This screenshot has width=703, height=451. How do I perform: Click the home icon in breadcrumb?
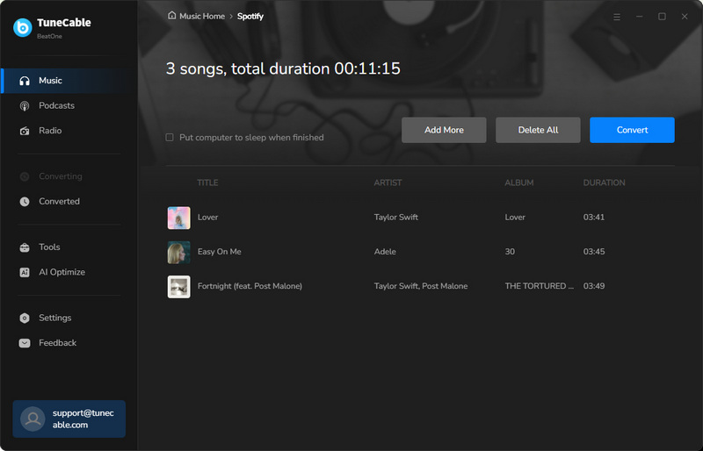[171, 16]
